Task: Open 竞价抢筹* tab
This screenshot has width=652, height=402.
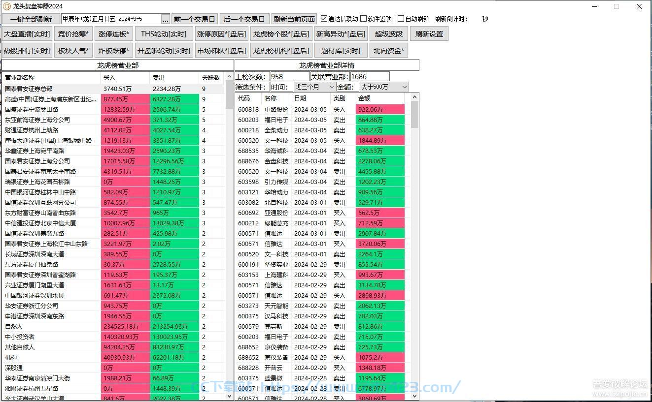Action: click(x=73, y=34)
